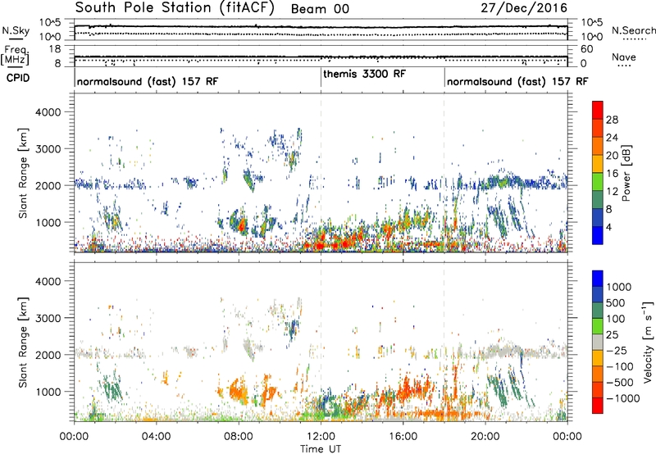Select the Slant Range label of the velocity panel

click(23, 343)
